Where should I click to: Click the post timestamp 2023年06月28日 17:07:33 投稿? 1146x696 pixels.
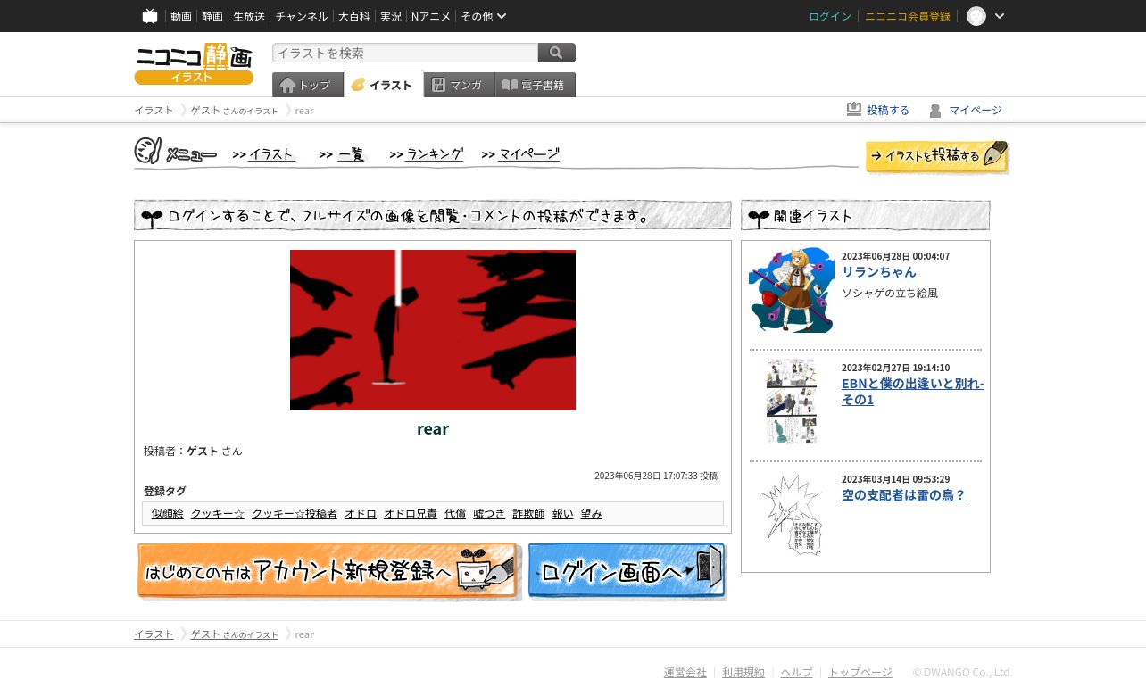(656, 476)
